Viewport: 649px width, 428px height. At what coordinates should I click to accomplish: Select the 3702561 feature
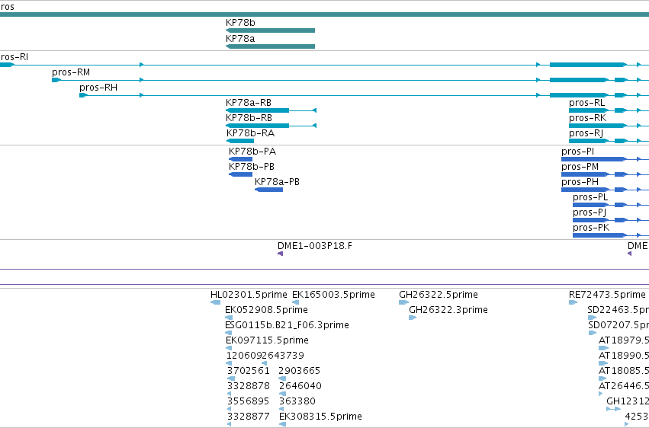(x=231, y=378)
